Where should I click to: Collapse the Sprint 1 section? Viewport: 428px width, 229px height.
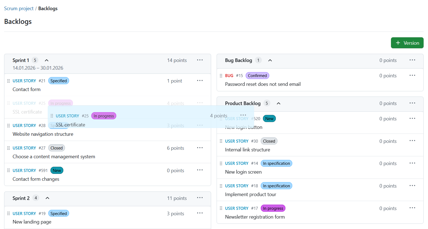click(46, 60)
